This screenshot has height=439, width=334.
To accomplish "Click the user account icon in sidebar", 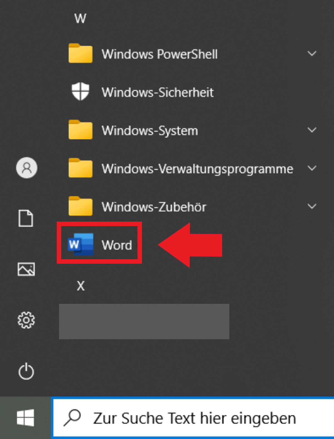I will 26,168.
